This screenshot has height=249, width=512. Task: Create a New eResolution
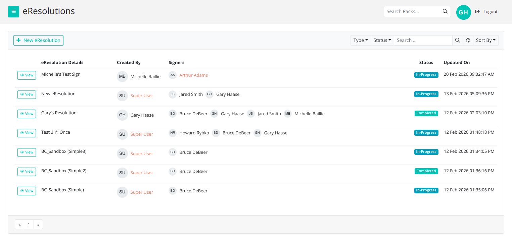(38, 40)
